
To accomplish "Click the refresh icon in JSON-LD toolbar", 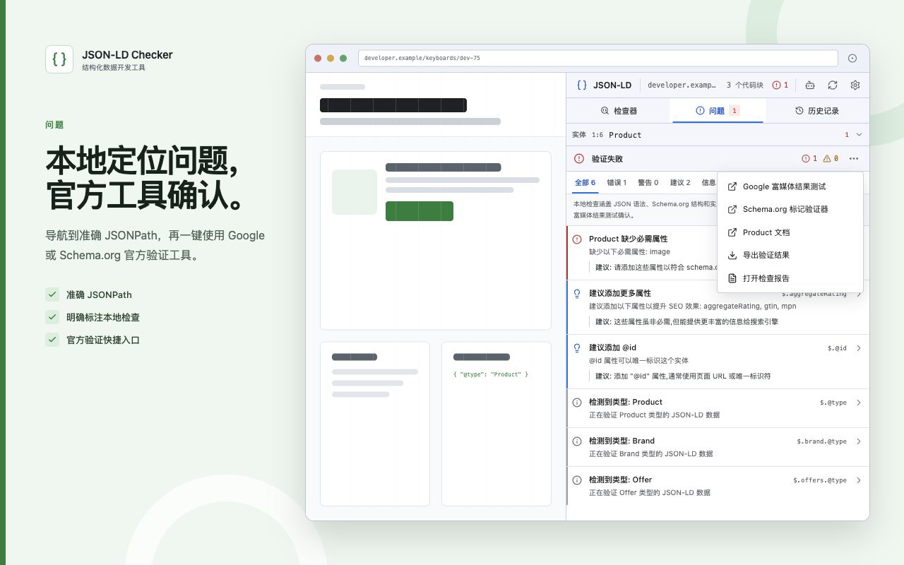I will pos(833,85).
